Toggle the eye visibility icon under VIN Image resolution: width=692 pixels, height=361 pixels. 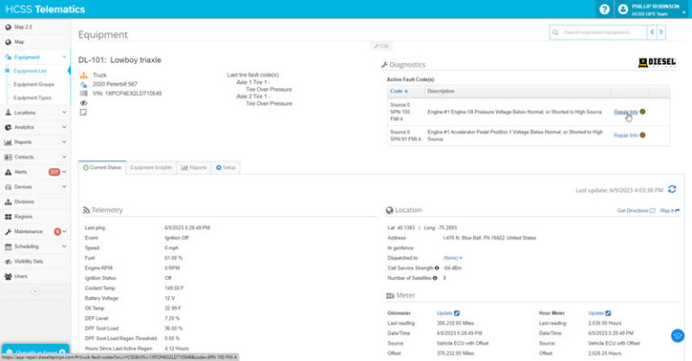click(x=83, y=104)
